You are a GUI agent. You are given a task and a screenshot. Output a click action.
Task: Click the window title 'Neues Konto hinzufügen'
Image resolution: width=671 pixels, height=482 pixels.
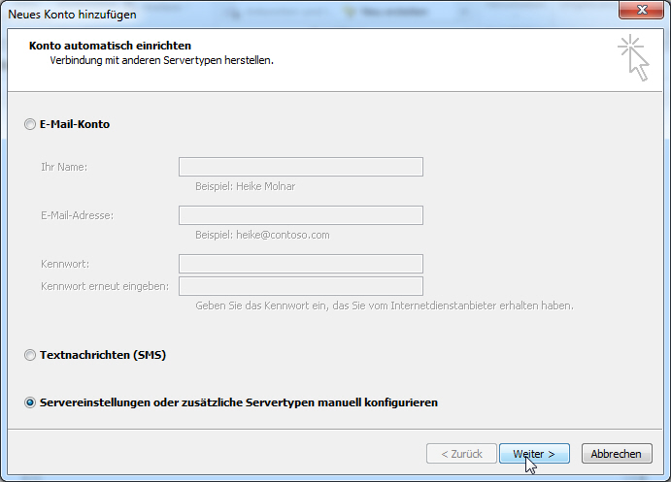[x=72, y=15]
